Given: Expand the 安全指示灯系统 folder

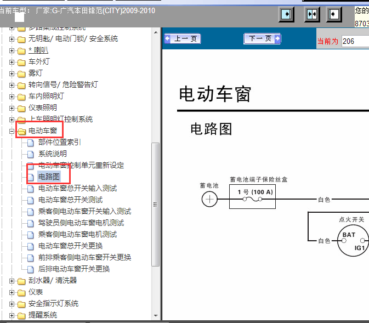Looking at the screenshot, I should point(12,304).
